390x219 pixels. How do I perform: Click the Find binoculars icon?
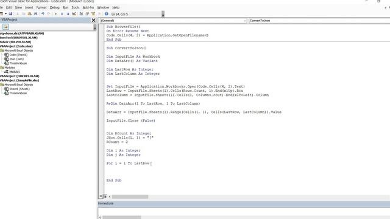35,14
